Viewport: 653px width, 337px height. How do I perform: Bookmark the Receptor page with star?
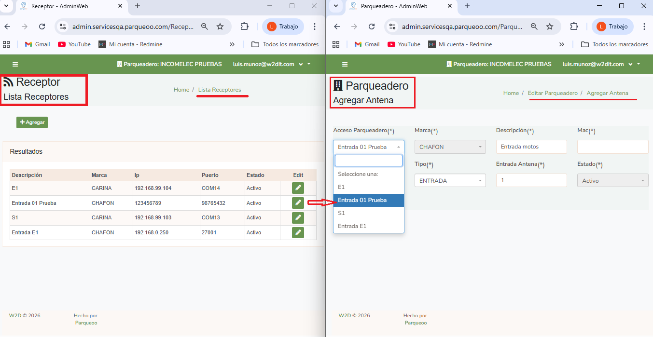[x=220, y=27]
